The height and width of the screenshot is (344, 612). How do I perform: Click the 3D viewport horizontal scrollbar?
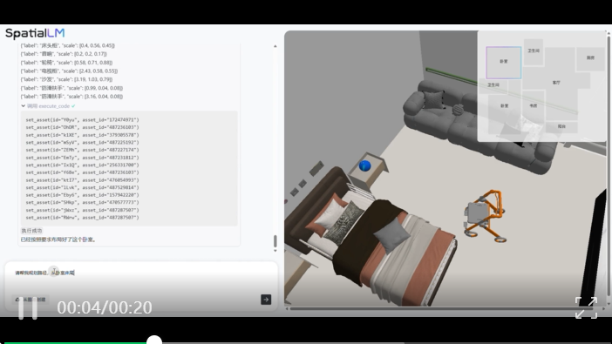pos(441,308)
